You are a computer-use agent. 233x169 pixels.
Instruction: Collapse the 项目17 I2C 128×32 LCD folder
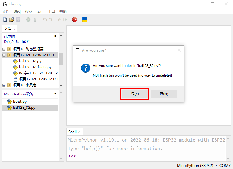4,55
